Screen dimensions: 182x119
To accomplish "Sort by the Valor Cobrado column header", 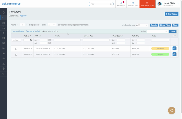I will (x=118, y=36).
